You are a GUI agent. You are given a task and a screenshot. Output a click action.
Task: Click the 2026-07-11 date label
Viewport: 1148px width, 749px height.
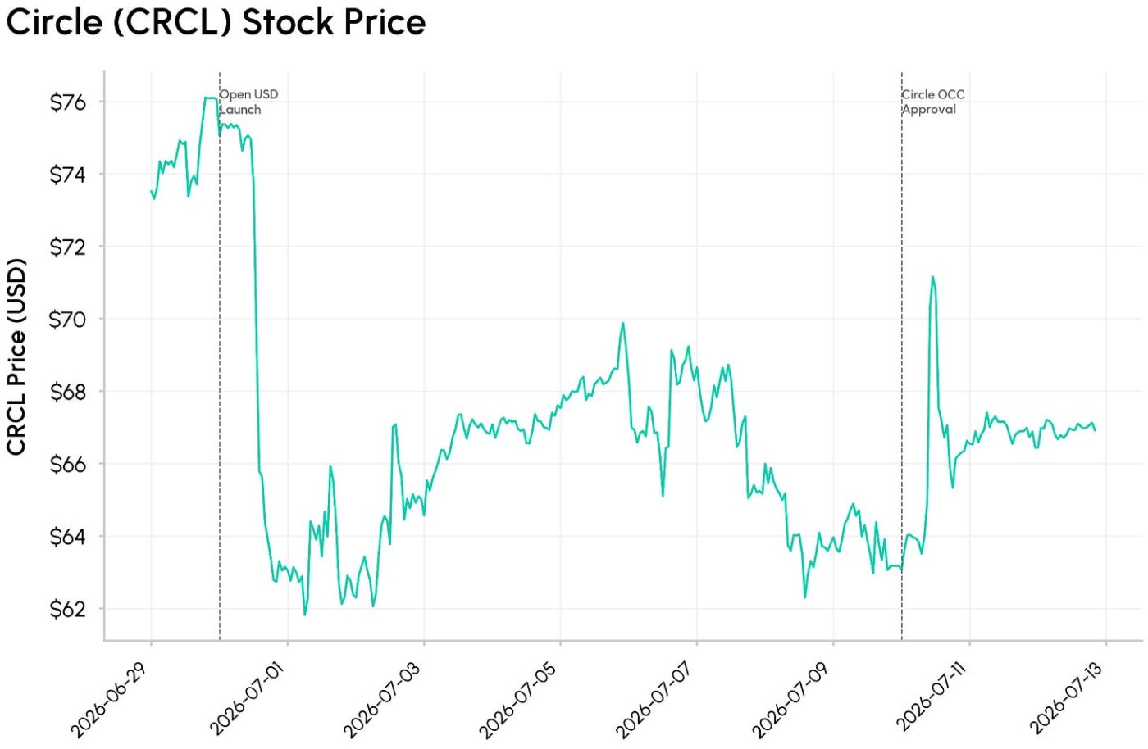click(930, 697)
